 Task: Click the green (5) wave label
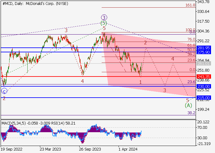click(104, 23)
